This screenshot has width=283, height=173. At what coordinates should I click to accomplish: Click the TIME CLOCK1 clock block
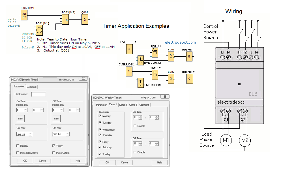tap(140, 60)
